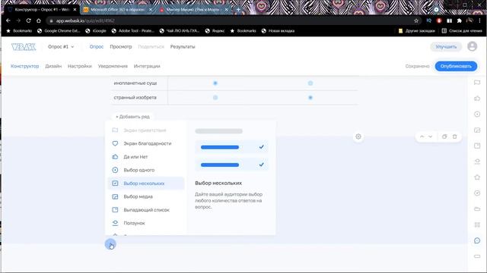Choose Выбор одного question type
Viewport: 487px width, 273px height.
146,170
